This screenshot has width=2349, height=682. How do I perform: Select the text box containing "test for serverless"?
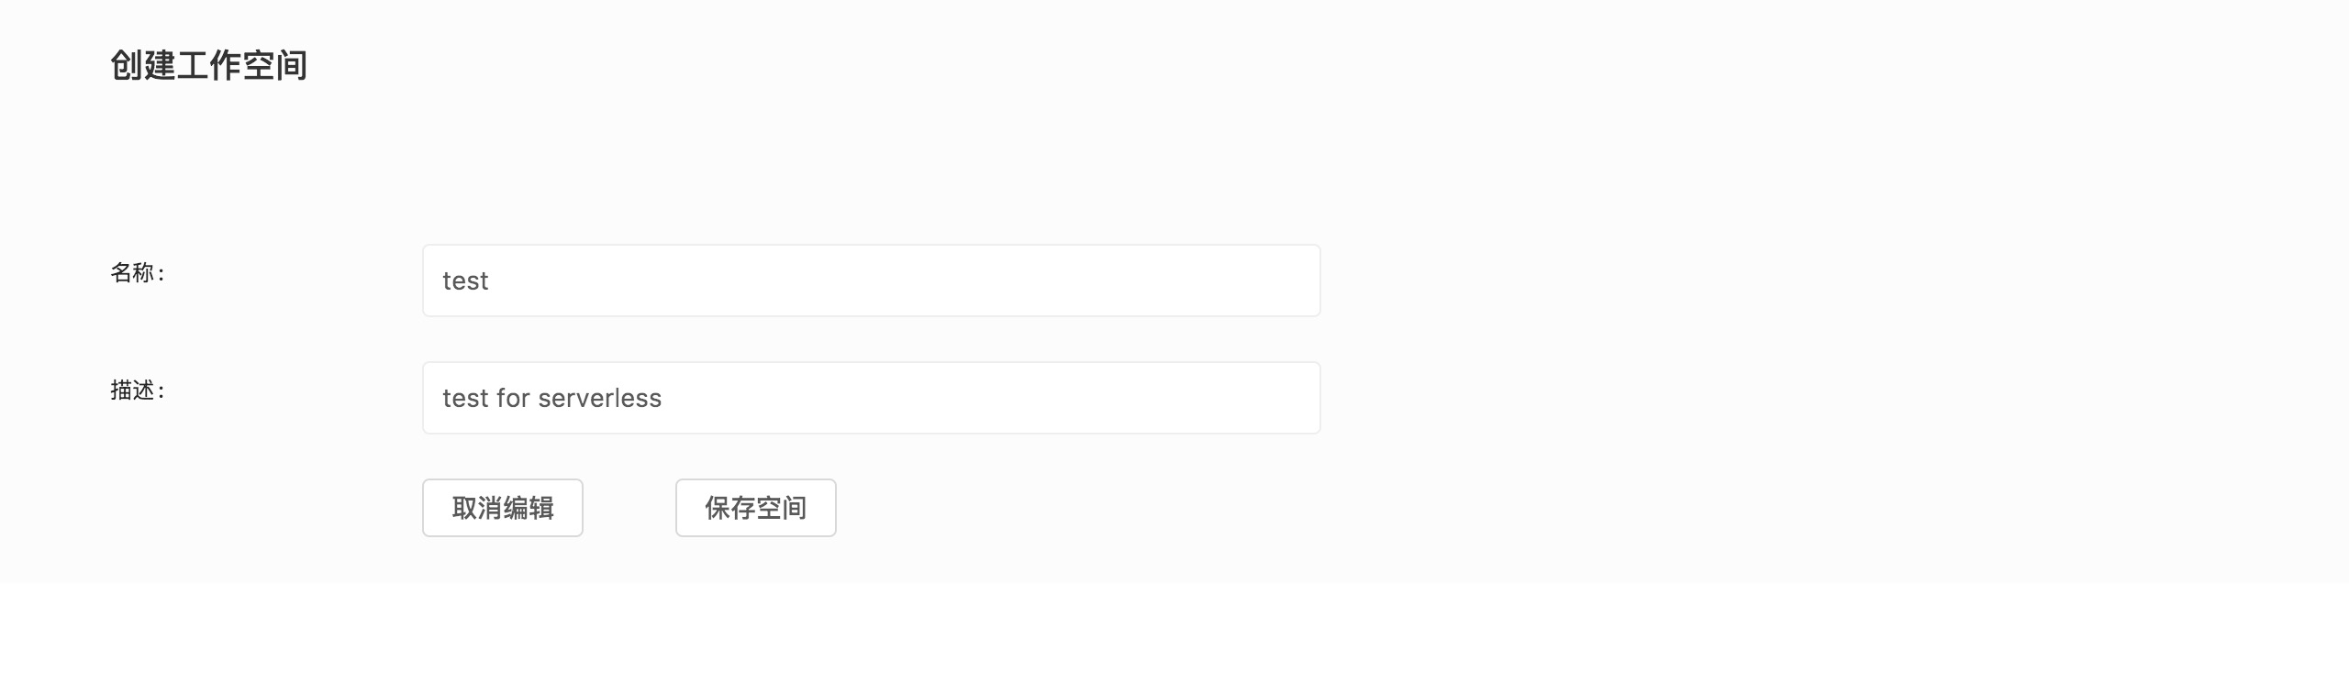(871, 398)
